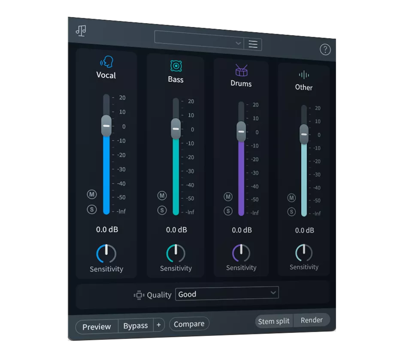Solo the Bass stem
412x353 pixels.
pyautogui.click(x=162, y=210)
